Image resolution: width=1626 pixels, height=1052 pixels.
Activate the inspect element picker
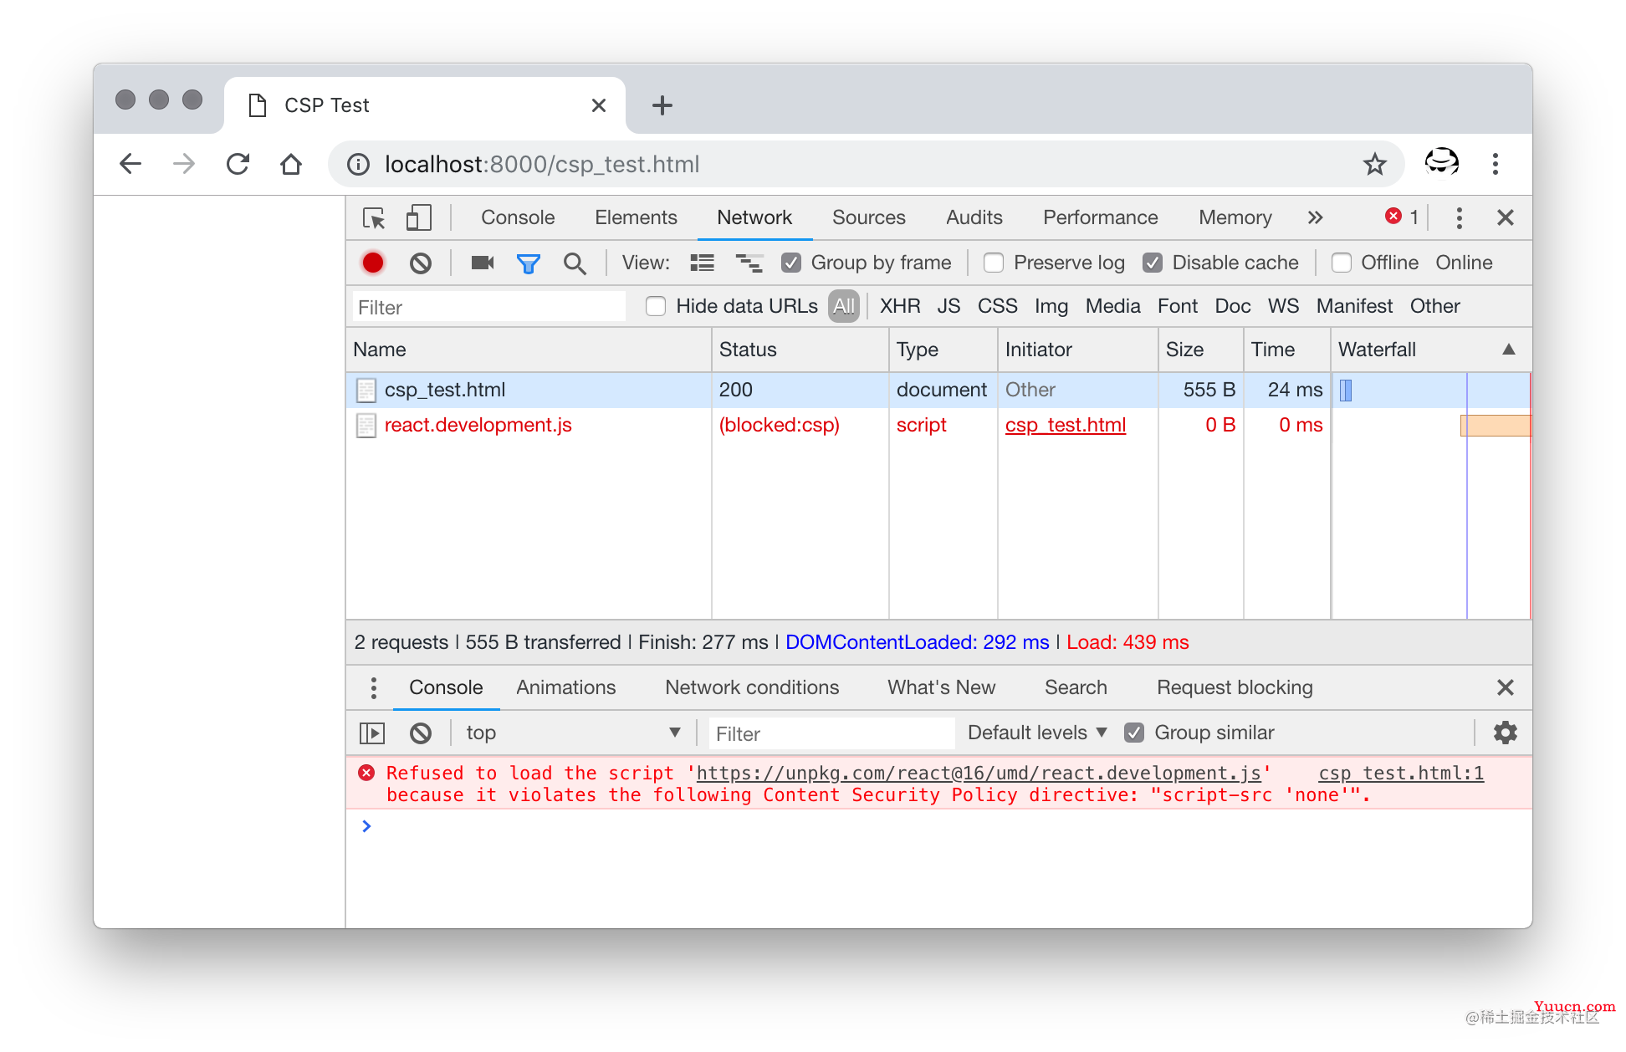pos(374,218)
